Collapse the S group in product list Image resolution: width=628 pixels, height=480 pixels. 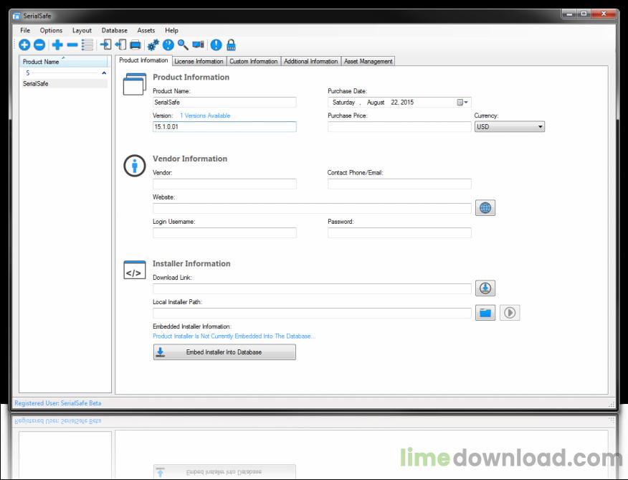click(x=104, y=73)
